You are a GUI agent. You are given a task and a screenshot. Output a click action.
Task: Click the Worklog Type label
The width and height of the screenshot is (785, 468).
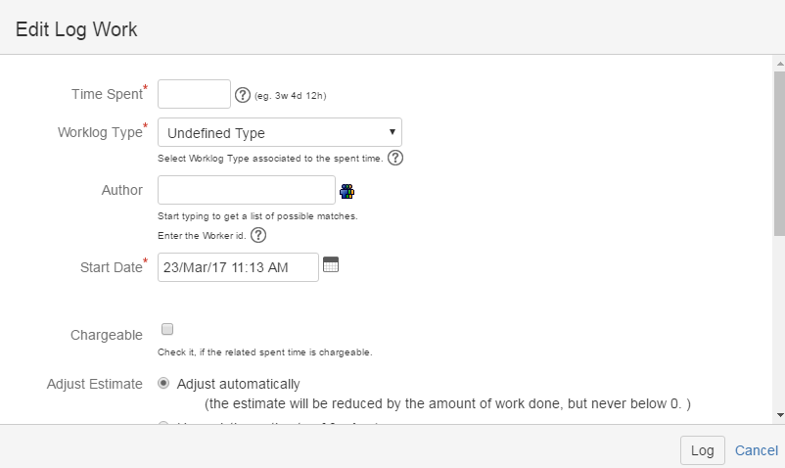click(x=100, y=132)
